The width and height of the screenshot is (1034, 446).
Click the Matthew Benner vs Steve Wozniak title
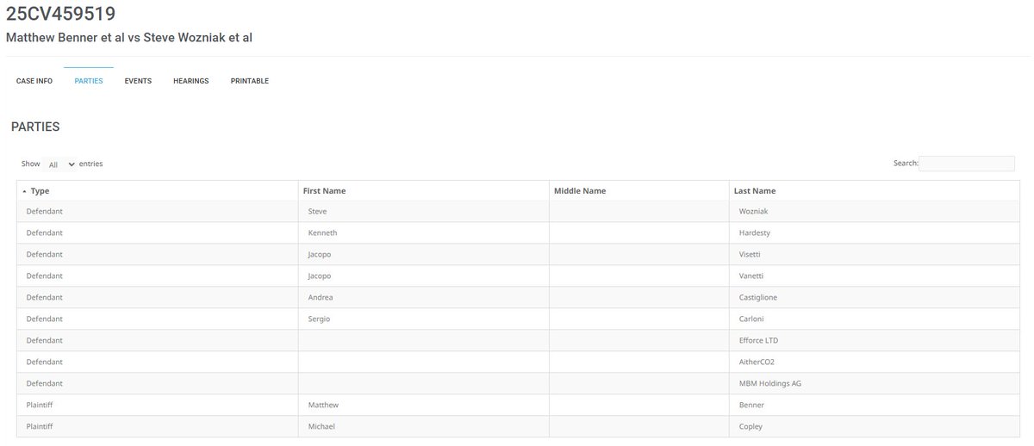click(x=129, y=38)
